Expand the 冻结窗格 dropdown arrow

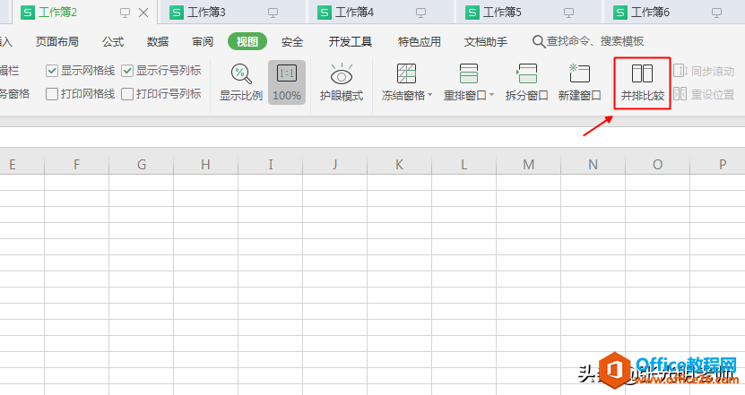pos(430,95)
